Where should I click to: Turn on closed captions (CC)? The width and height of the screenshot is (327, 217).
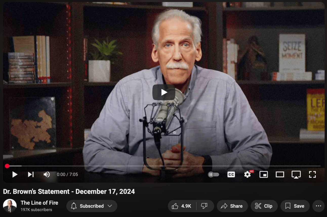231,174
